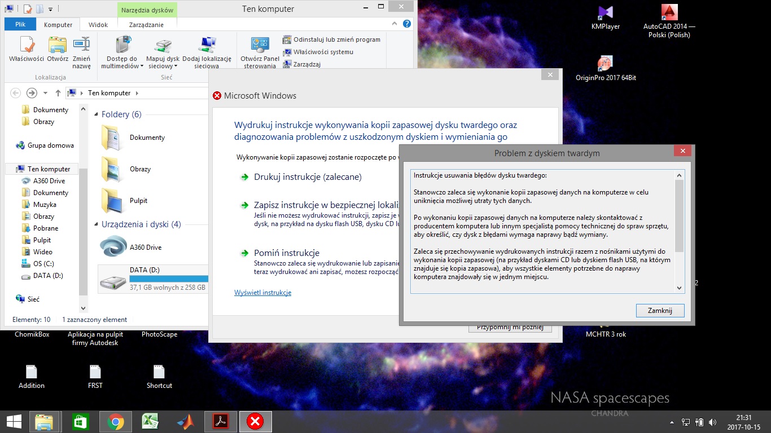This screenshot has width=771, height=433.
Task: Click the Zamknij button
Action: 660,311
